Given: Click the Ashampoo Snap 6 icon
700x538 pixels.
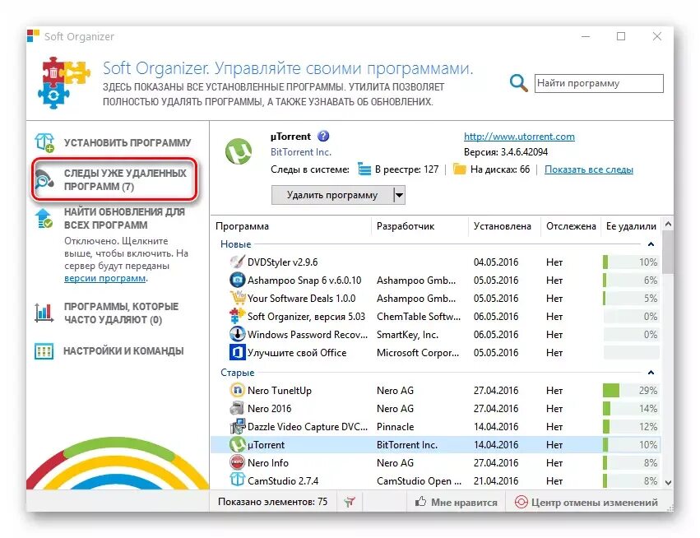Looking at the screenshot, I should [x=237, y=281].
